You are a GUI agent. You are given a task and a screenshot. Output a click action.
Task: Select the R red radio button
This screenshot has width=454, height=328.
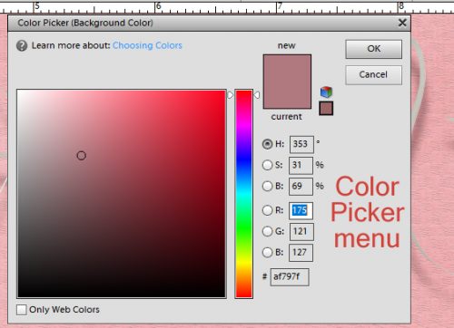coord(267,210)
